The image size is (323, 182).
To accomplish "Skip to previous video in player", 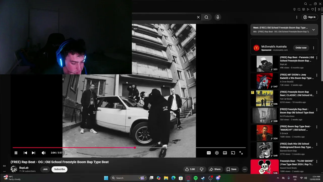I will (x=25, y=153).
